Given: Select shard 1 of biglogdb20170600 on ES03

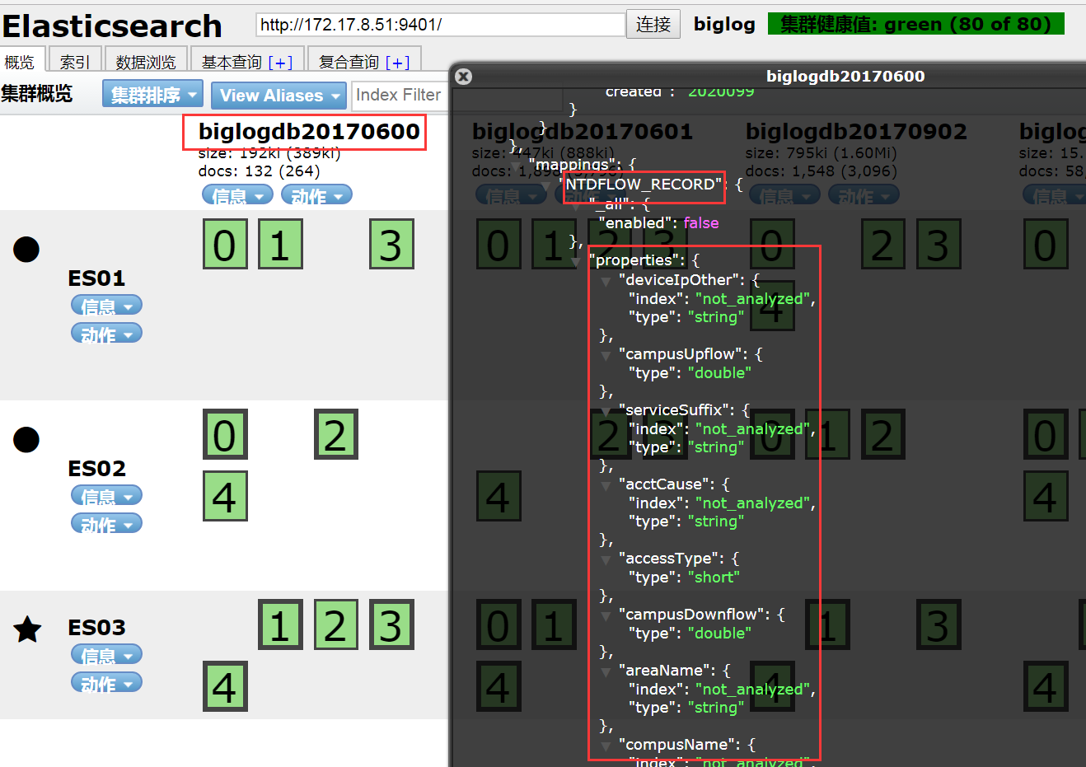Looking at the screenshot, I should pyautogui.click(x=280, y=624).
